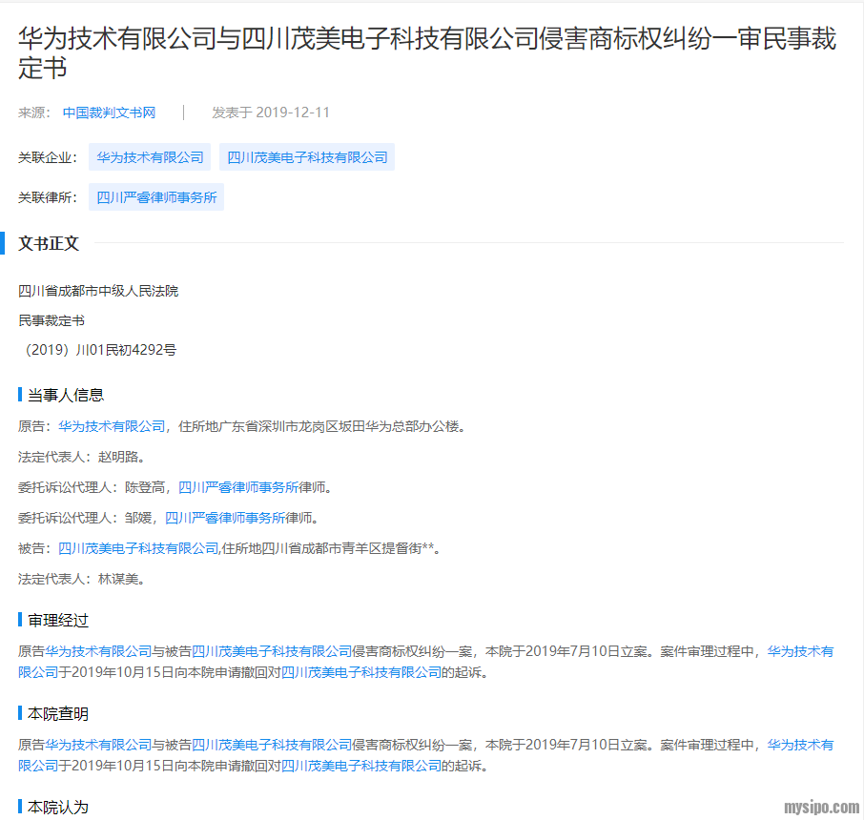Click 四川茂美电子科技有限公司 before 的起诉 under 本院查明
The width and height of the screenshot is (864, 820).
(361, 766)
